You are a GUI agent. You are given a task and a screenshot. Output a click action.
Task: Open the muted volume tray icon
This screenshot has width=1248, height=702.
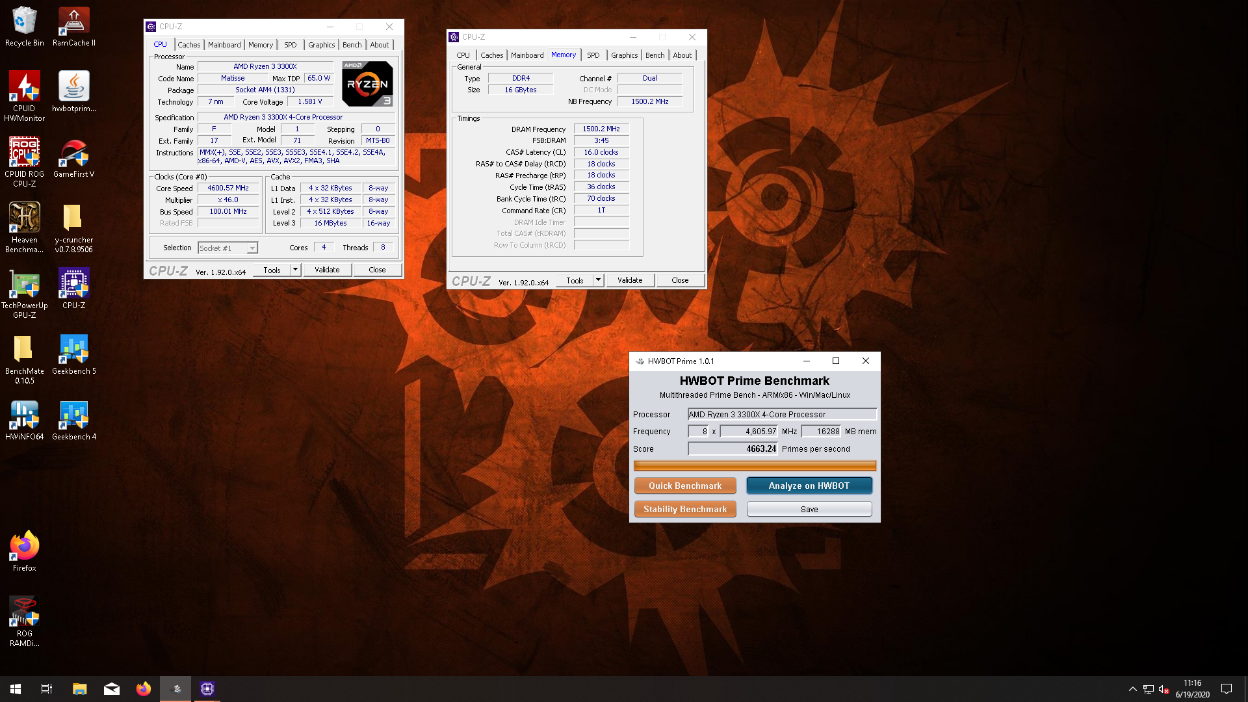tap(1163, 689)
